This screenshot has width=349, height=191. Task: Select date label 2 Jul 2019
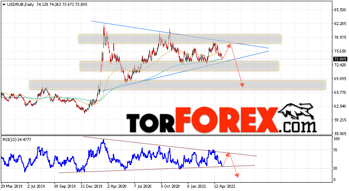coord(36,186)
